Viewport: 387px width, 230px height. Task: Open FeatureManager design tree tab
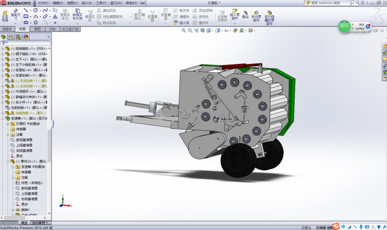(x=3, y=37)
